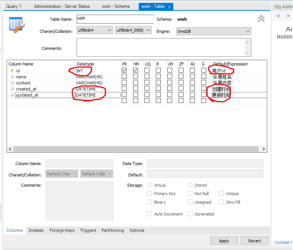Check the PK checkbox for the id column
Screen dimensions: 293x250
tap(124, 71)
